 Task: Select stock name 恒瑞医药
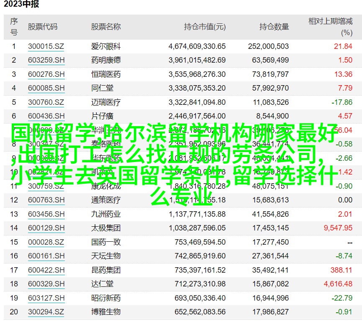106,74
